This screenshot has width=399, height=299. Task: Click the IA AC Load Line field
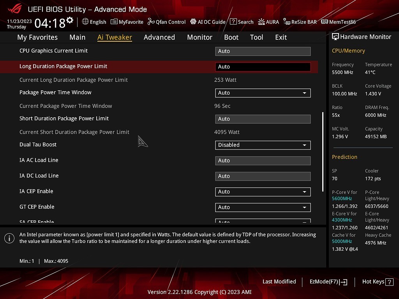coord(263,161)
